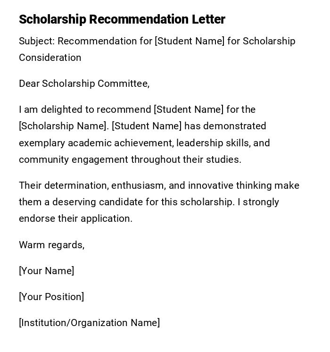The width and height of the screenshot is (330, 352).
Task: Click the Scholarship Recommendation Letter heading
Action: coord(122,19)
